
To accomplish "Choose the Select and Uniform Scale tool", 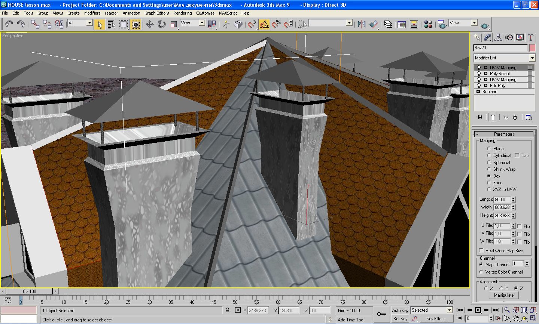I will coord(173,24).
